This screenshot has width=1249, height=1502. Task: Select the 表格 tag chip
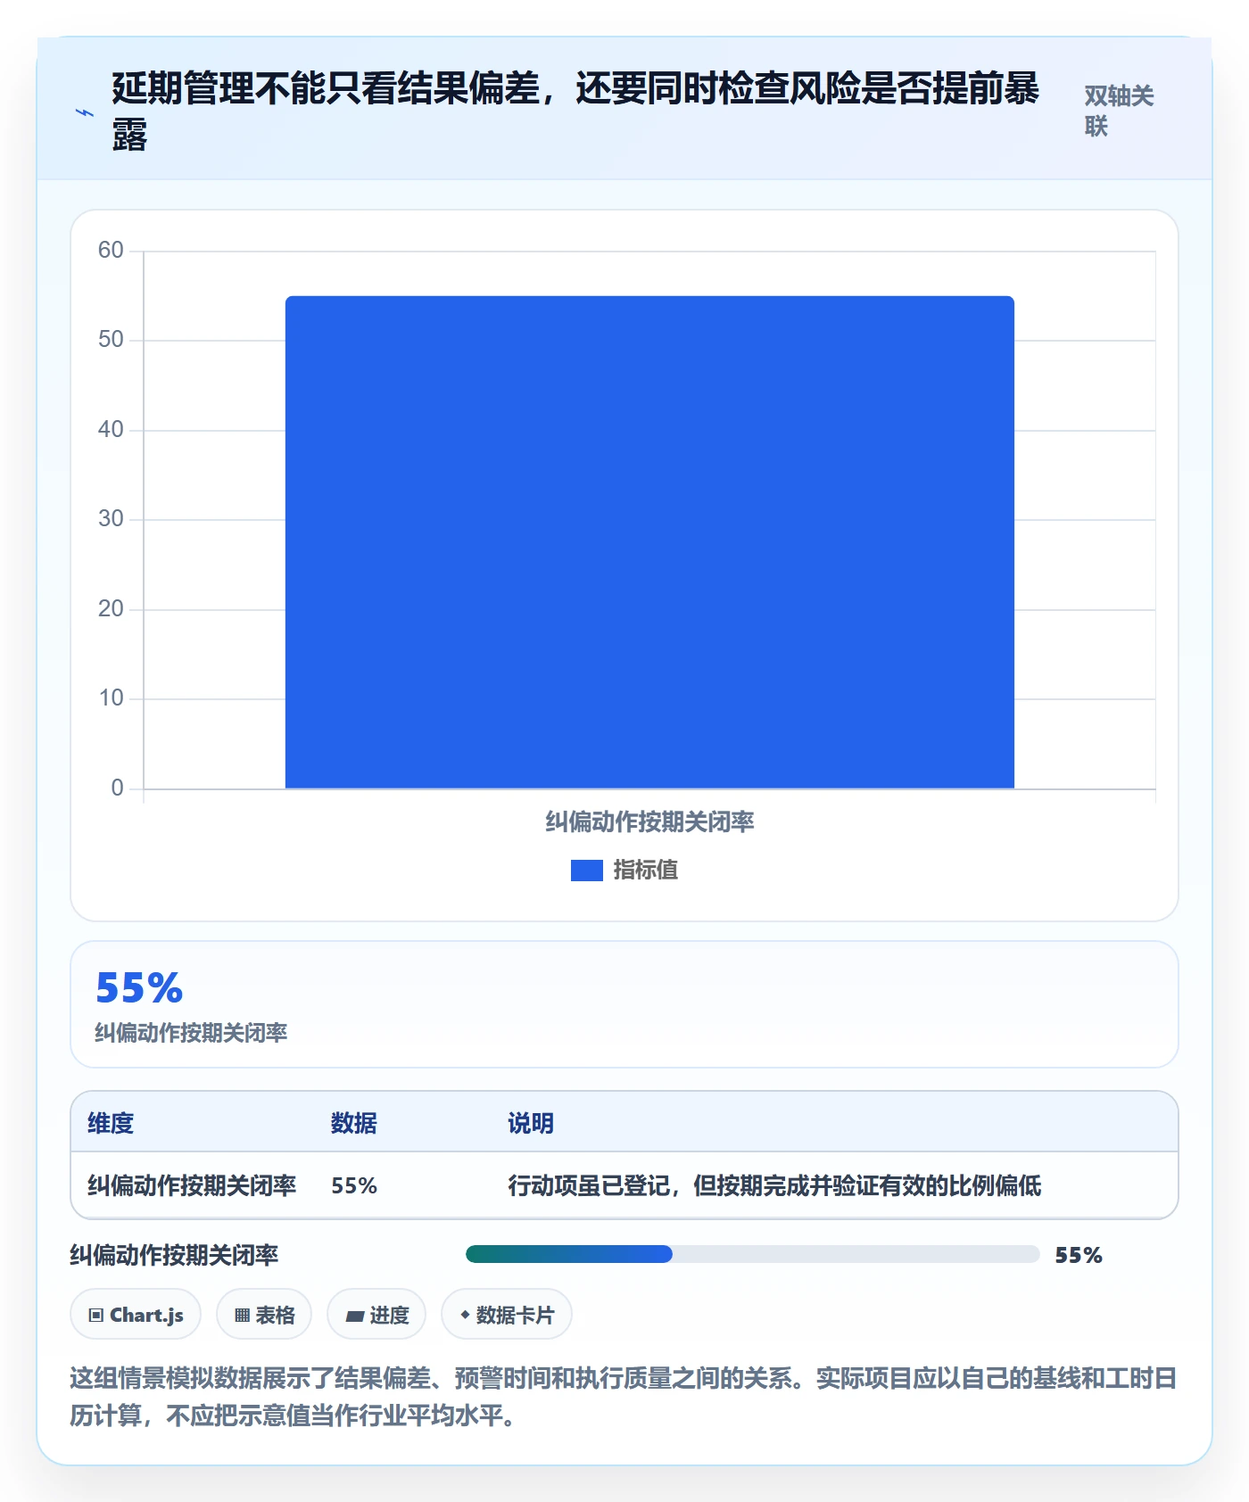point(264,1315)
